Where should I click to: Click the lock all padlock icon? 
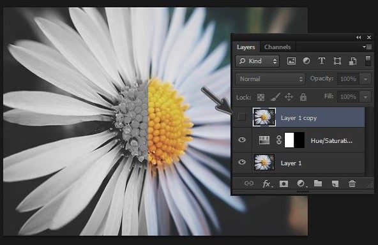point(303,97)
